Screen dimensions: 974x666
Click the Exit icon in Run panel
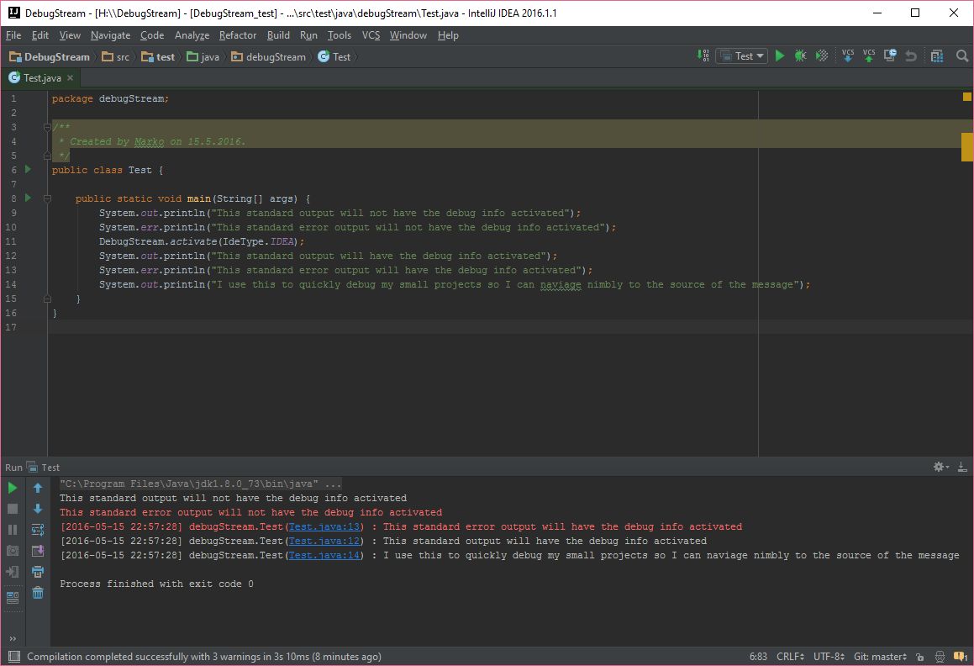pos(13,572)
